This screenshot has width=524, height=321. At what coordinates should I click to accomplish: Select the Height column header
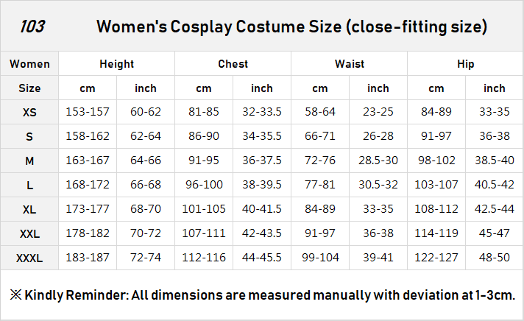coord(116,64)
